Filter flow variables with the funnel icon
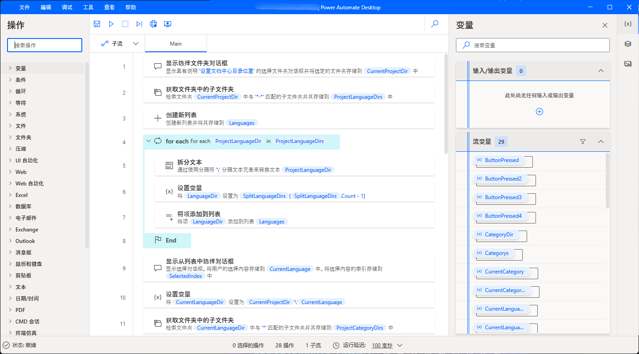The width and height of the screenshot is (639, 354). point(583,142)
